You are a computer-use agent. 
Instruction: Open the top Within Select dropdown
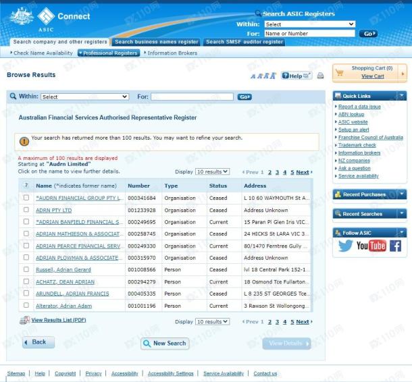click(309, 24)
